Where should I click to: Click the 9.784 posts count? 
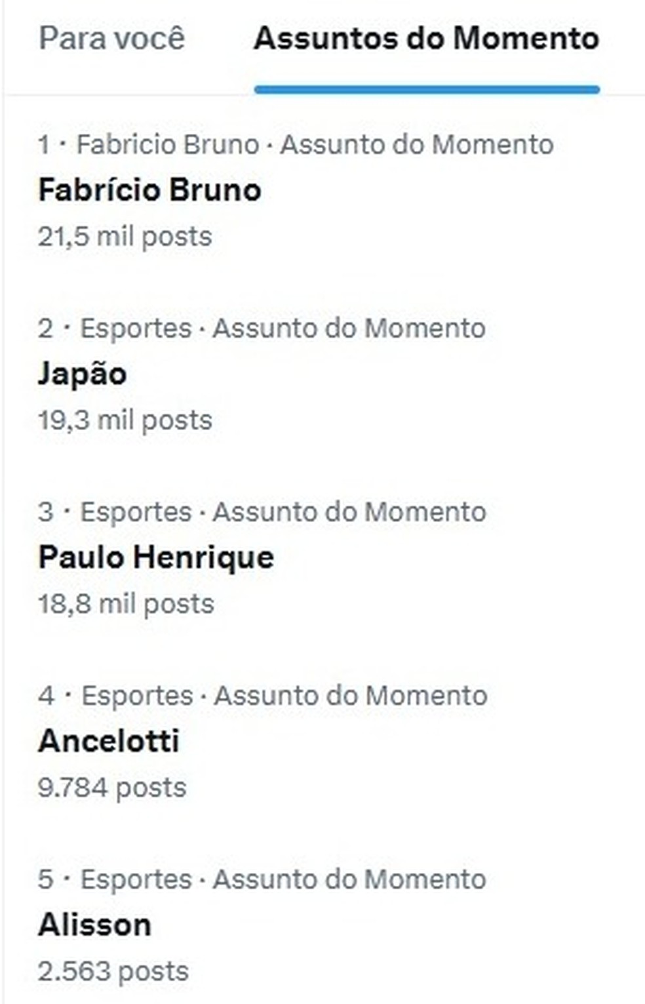pos(111,788)
